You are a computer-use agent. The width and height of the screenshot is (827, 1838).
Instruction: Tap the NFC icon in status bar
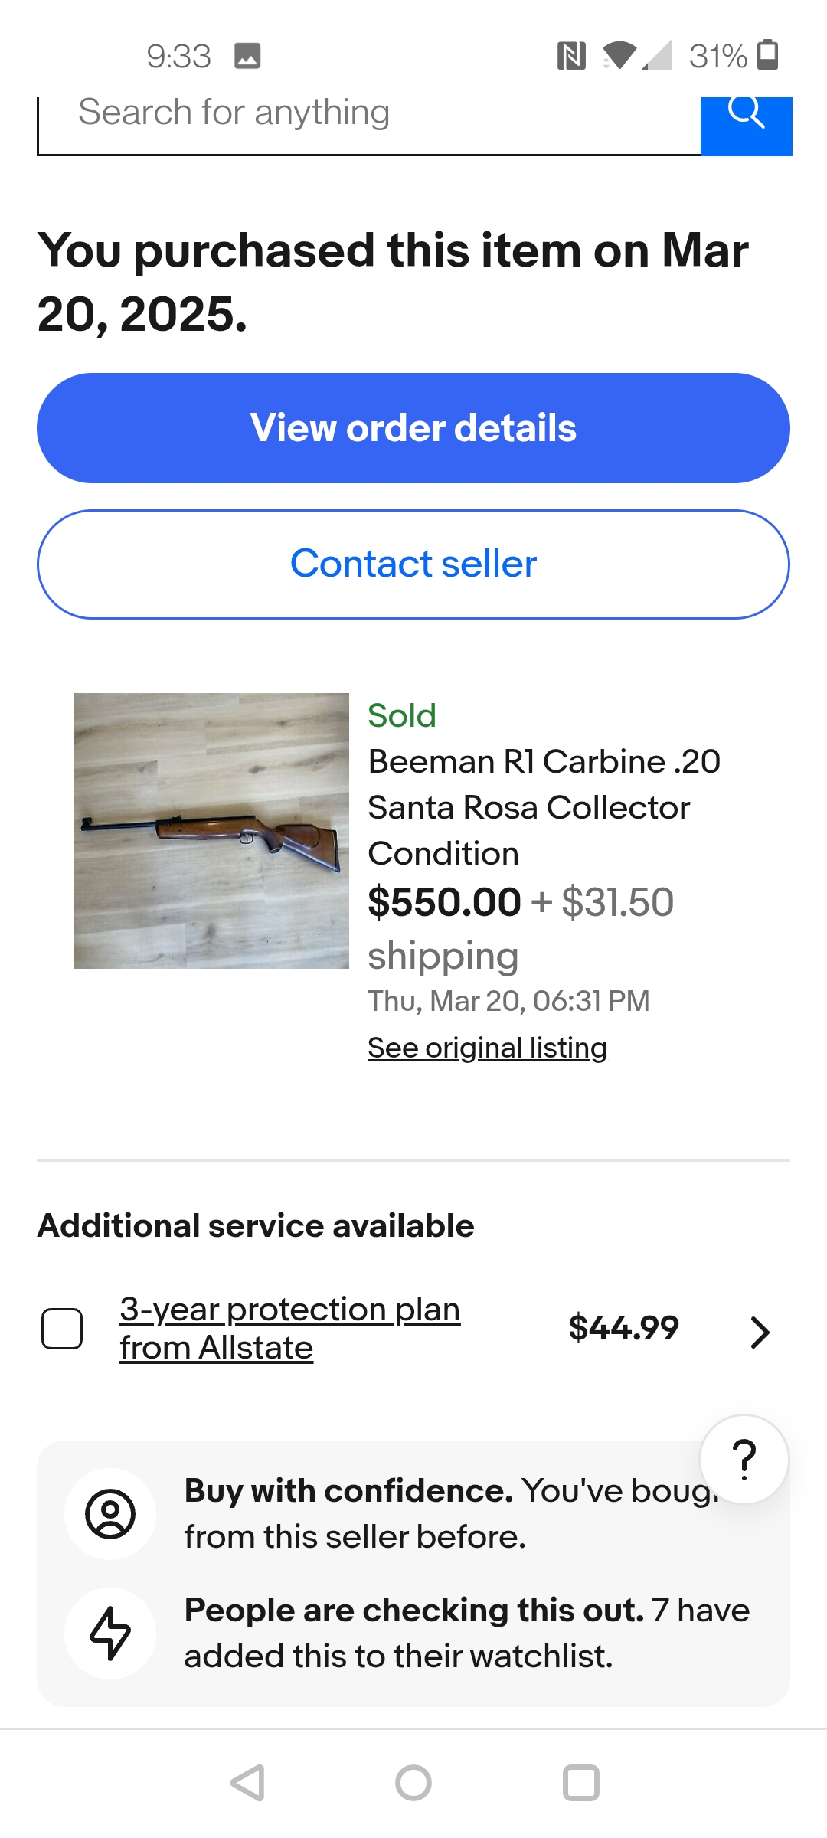(571, 56)
